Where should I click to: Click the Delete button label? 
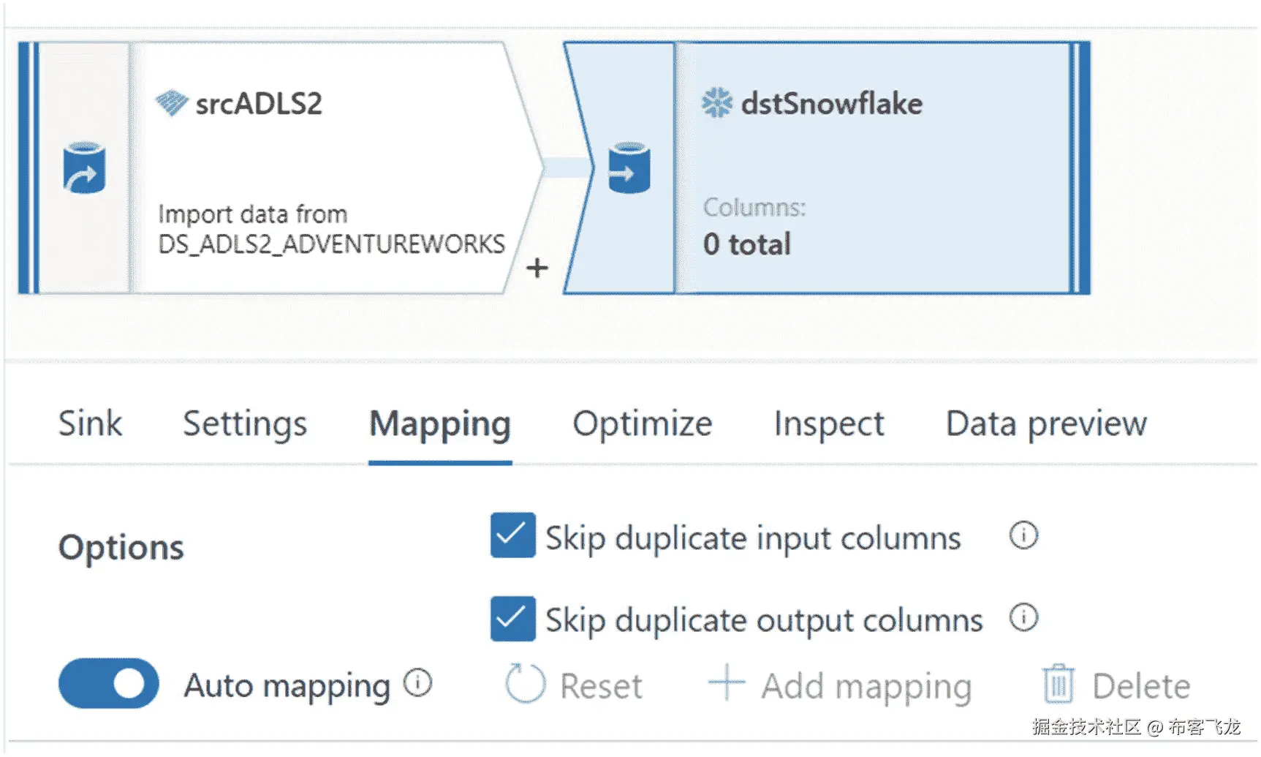pos(1141,686)
